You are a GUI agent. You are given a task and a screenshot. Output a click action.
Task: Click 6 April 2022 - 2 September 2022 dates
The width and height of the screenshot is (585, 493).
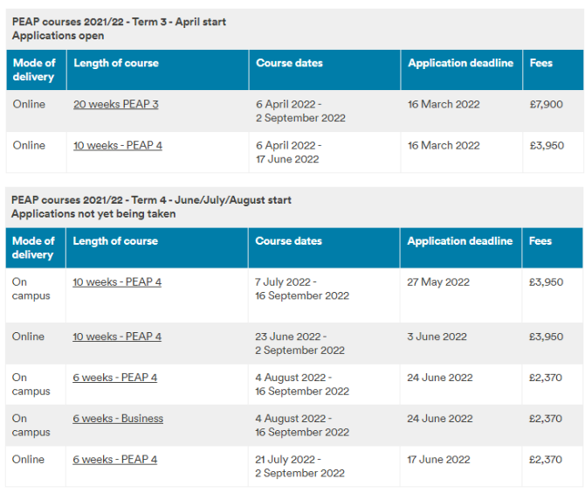click(x=299, y=111)
